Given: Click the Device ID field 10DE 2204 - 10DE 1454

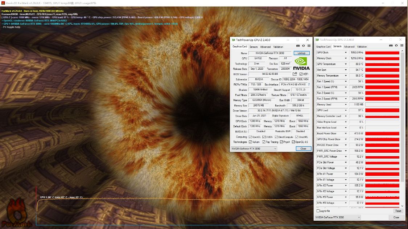Looking at the screenshot, I should click(296, 79).
